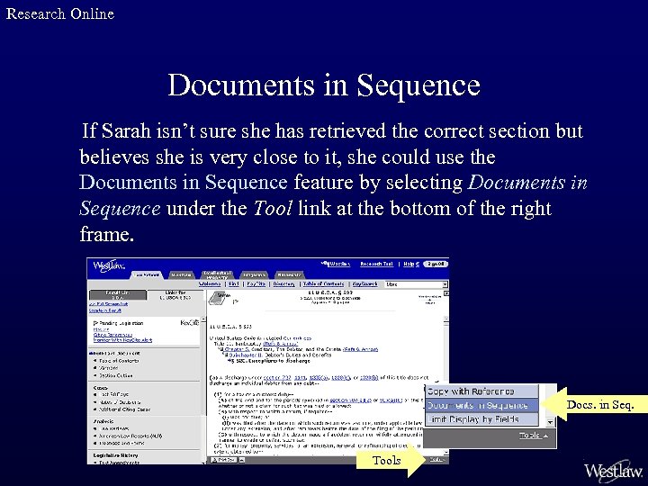Click the Print Doc button at bottom
648x486 pixels.
(223, 460)
